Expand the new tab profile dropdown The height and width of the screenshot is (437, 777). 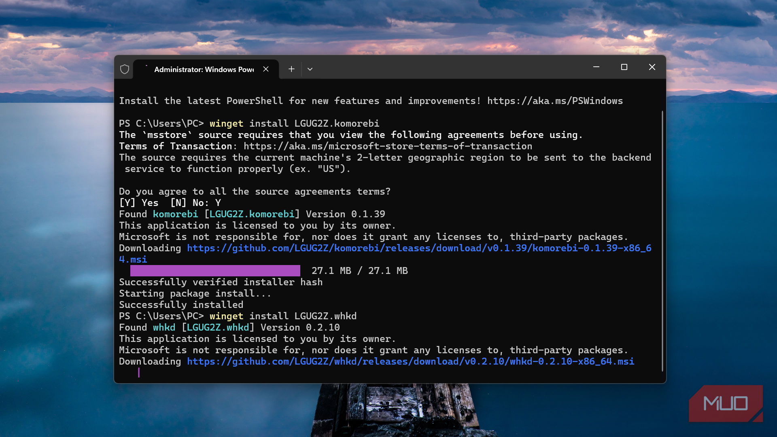[x=310, y=69]
